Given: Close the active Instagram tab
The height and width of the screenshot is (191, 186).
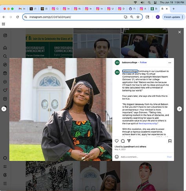Looking at the screenshot, I should tap(167, 9).
